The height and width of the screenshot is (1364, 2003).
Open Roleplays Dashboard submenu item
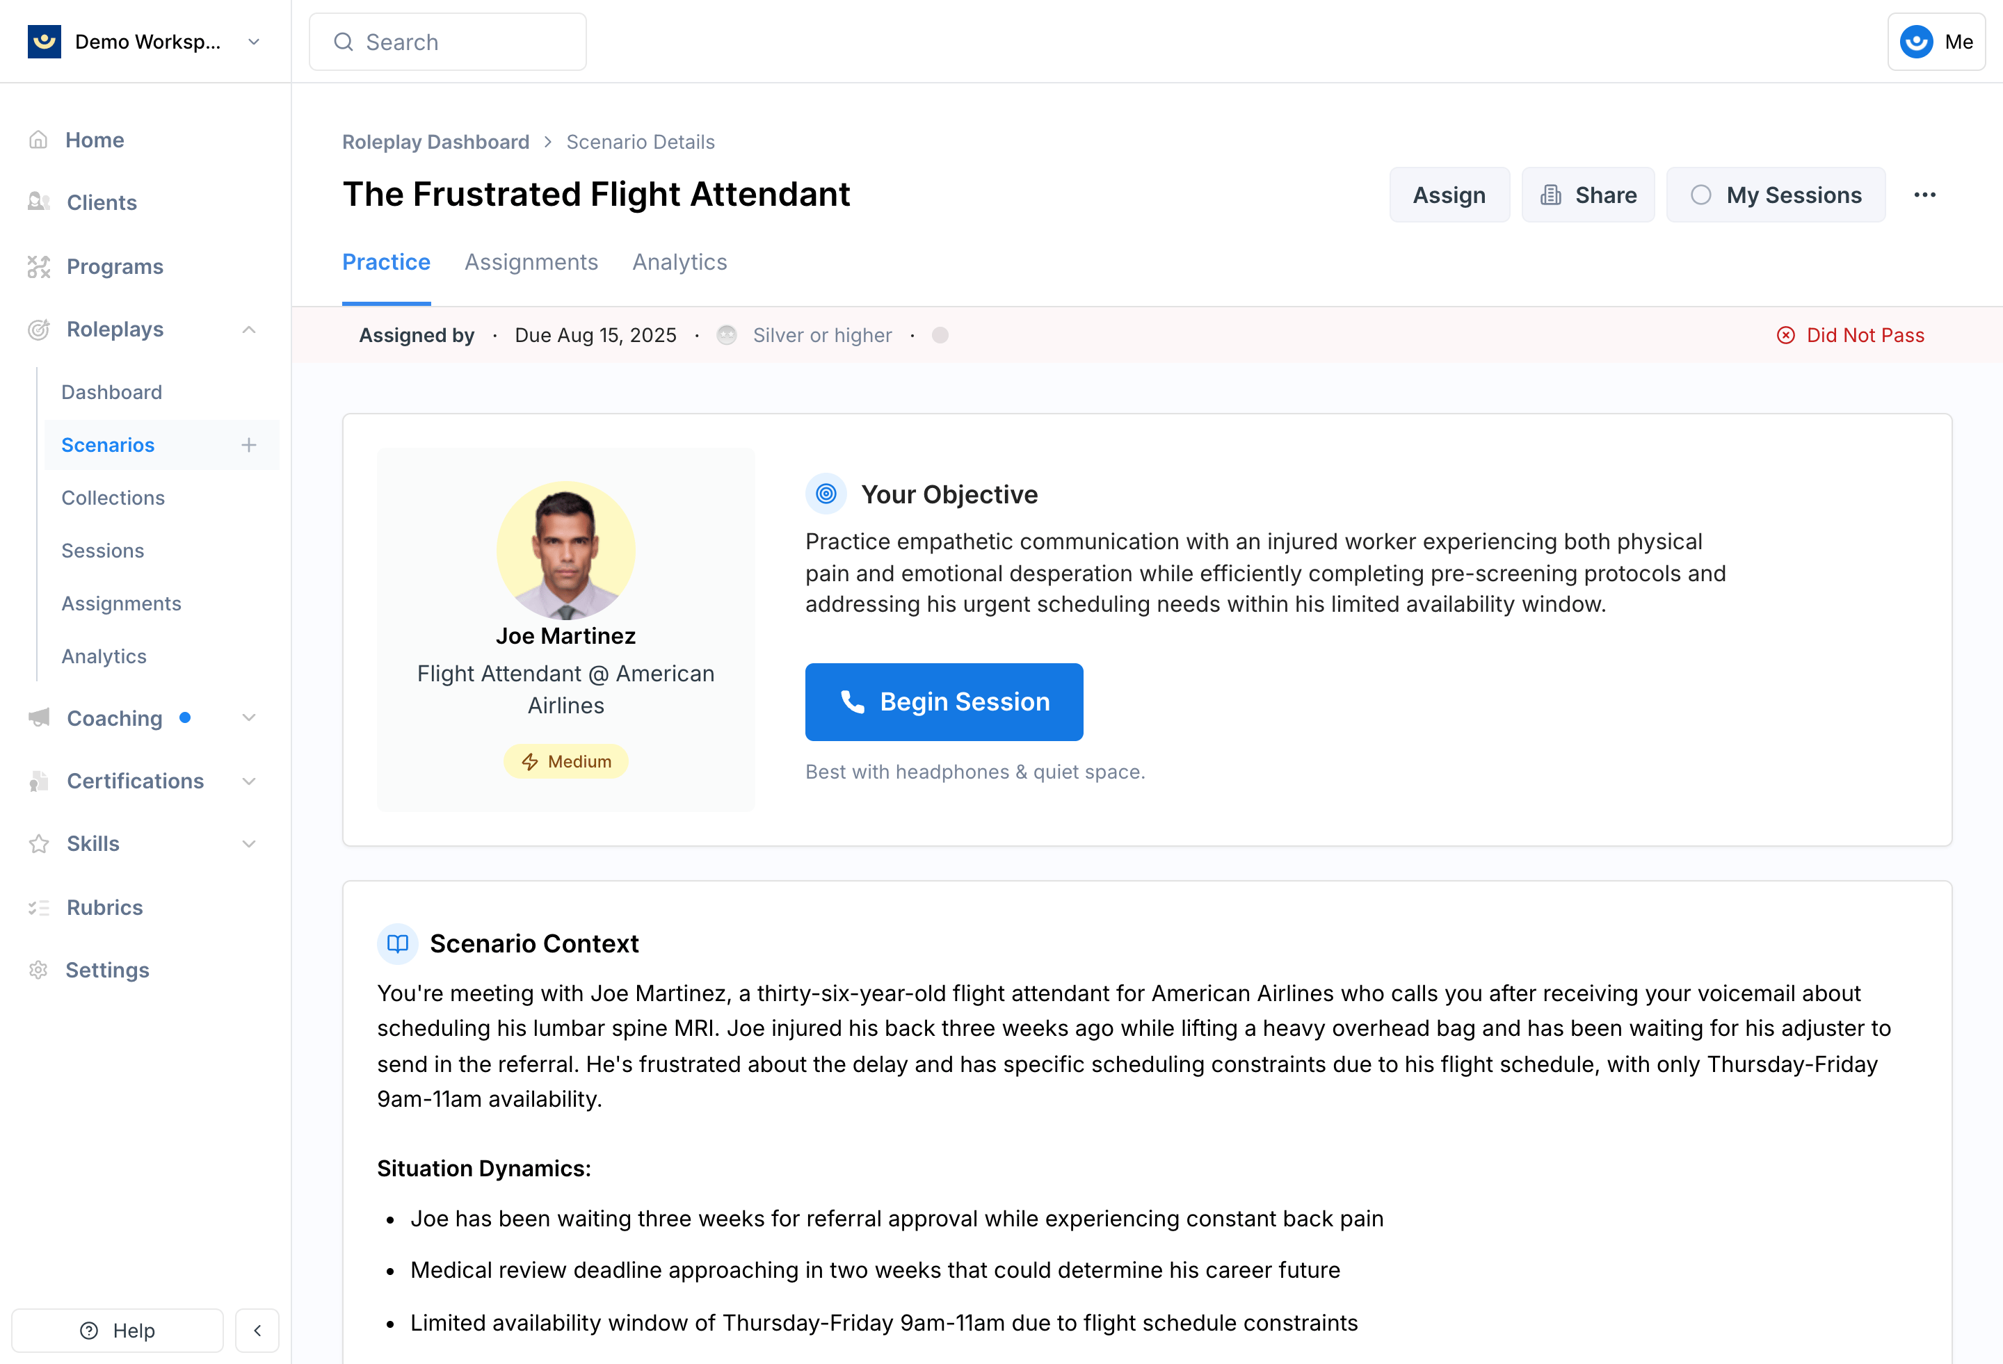[111, 392]
